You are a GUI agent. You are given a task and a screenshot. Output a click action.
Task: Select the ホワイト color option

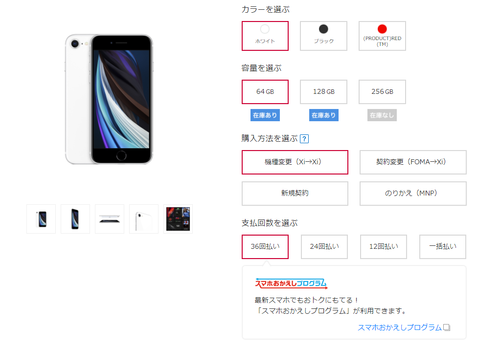265,36
